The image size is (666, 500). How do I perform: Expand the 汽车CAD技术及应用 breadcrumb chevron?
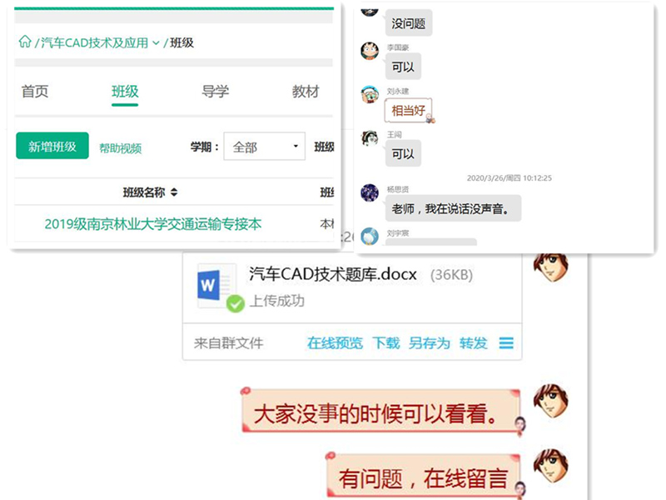click(x=156, y=43)
